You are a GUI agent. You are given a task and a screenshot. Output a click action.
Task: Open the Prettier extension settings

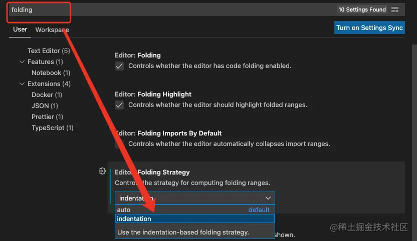tap(47, 117)
